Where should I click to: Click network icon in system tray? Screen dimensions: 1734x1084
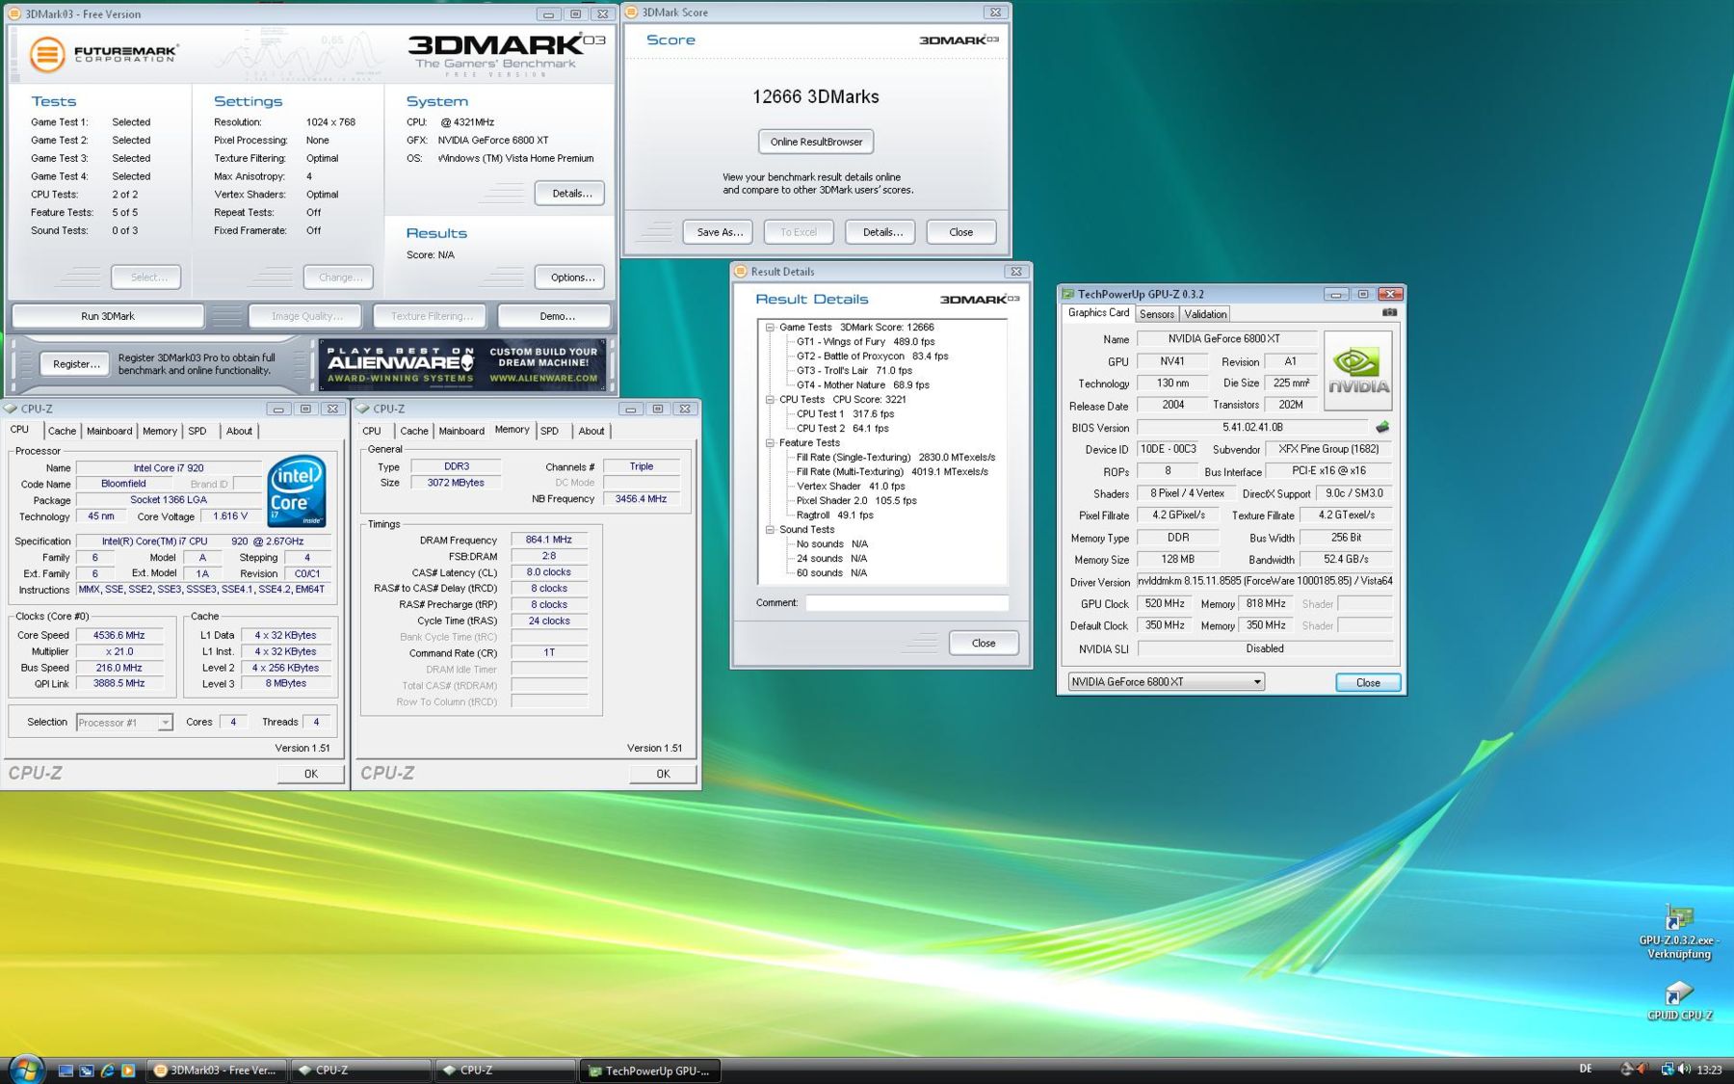1667,1069
